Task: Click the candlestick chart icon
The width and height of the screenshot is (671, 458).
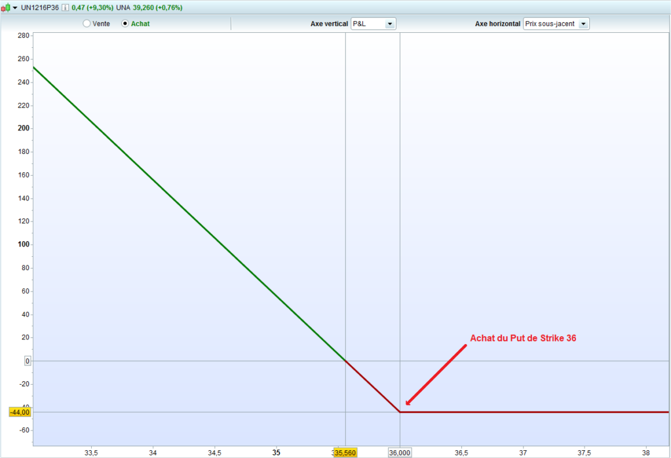Action: pos(6,8)
